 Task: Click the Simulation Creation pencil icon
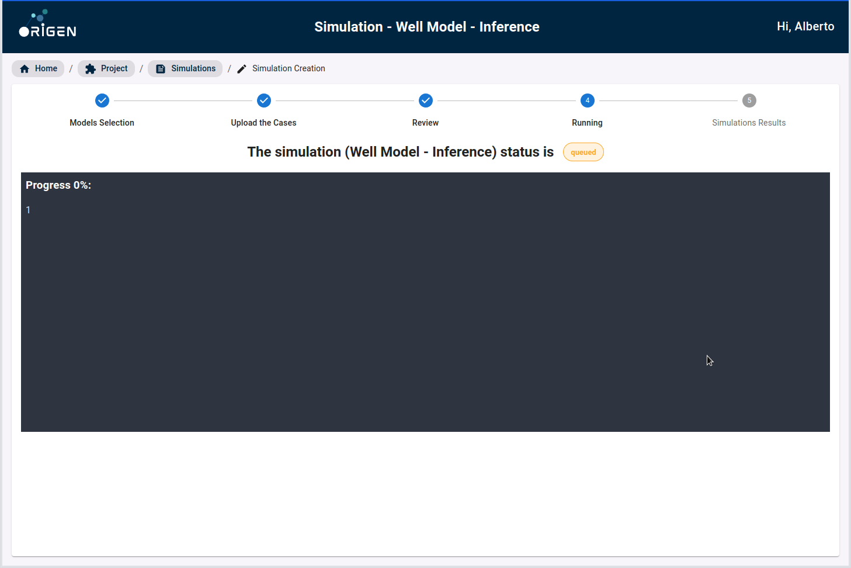242,69
